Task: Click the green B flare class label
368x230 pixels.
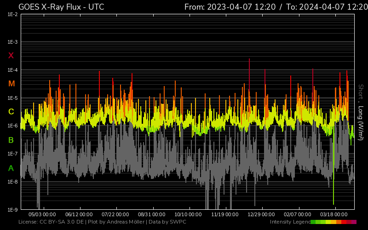Action: point(11,140)
